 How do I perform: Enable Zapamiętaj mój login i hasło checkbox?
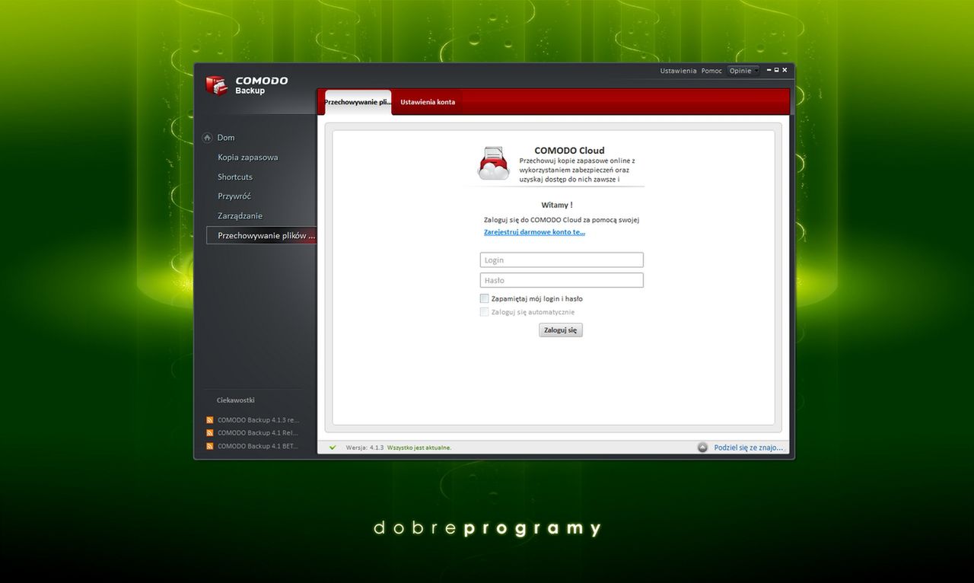[x=485, y=298]
